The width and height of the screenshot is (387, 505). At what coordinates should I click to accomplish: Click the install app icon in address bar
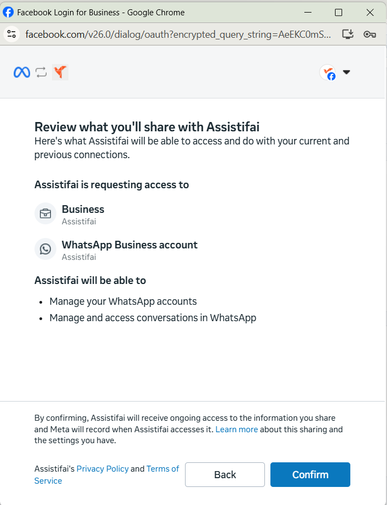point(348,34)
